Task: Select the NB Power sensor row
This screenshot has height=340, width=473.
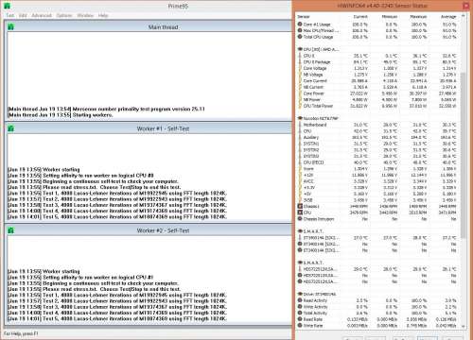Action: pyautogui.click(x=378, y=100)
